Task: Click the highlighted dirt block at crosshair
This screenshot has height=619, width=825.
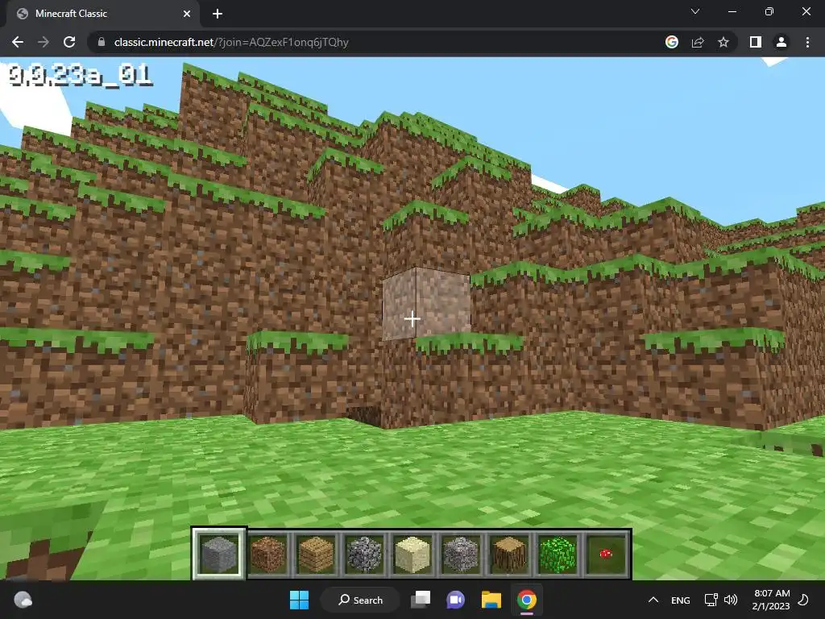Action: click(x=426, y=304)
